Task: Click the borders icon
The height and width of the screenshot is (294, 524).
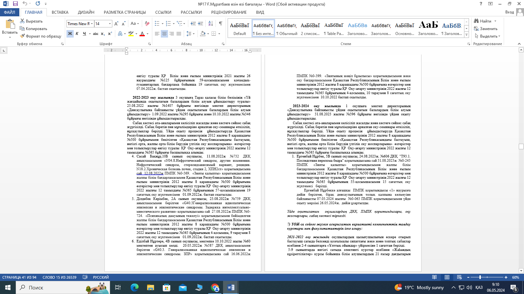Action: (214, 33)
